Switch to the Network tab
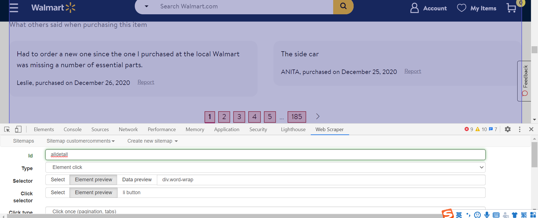The width and height of the screenshot is (538, 218). click(128, 129)
